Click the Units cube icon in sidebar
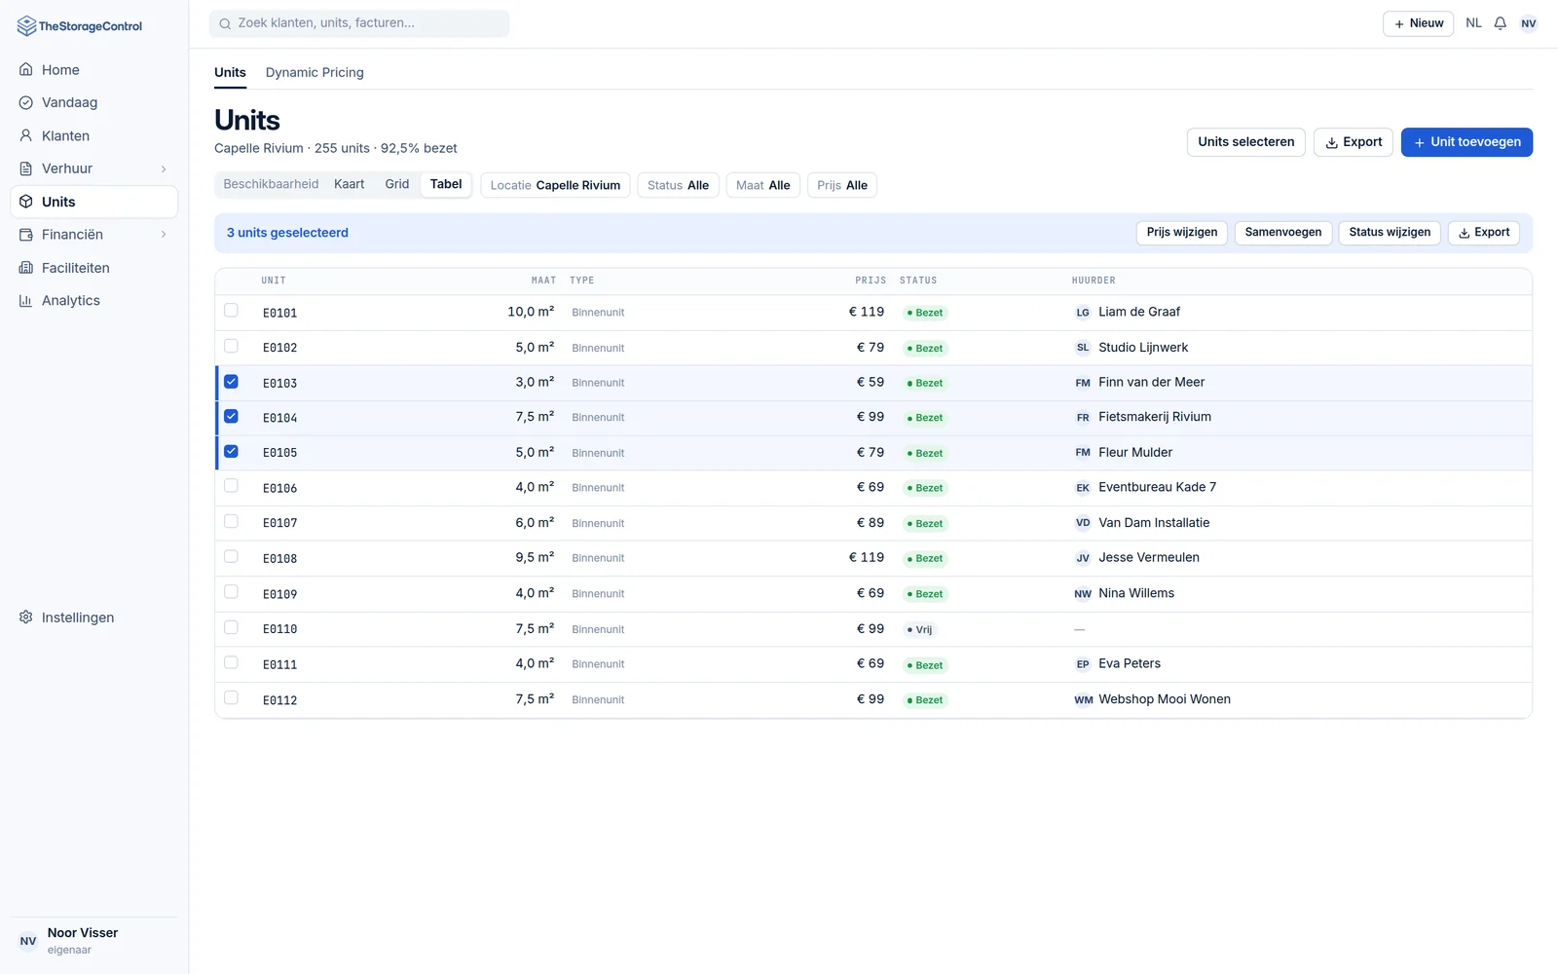The height and width of the screenshot is (974, 1558). click(x=26, y=202)
